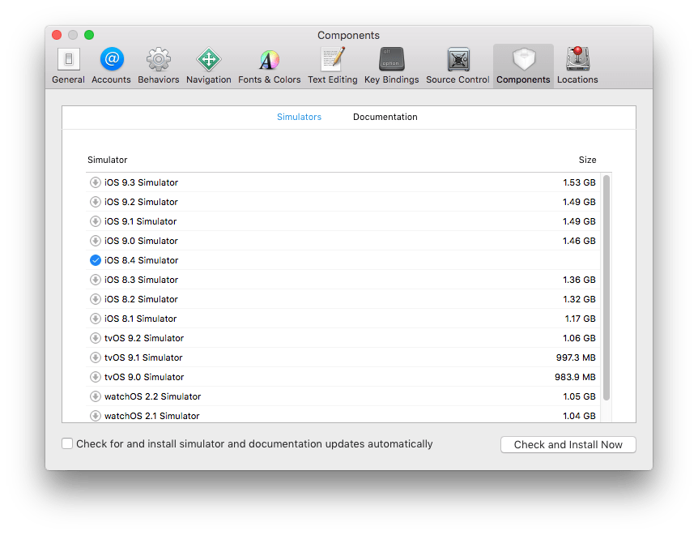Click the iOS 8.4 installed checkmark

96,260
